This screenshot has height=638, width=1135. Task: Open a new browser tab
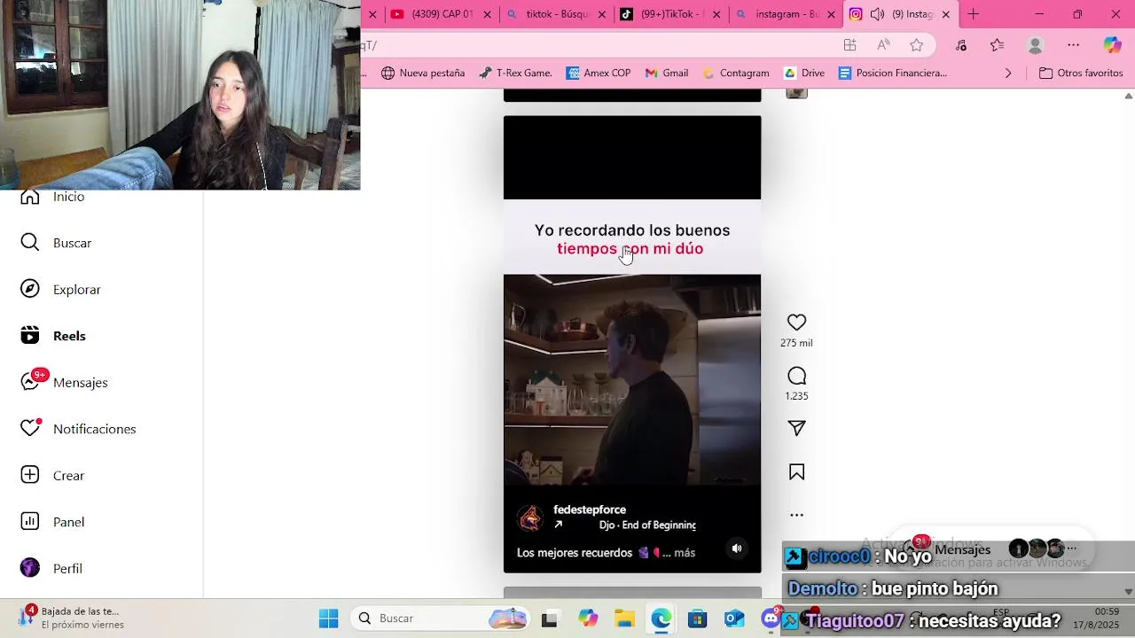click(973, 14)
